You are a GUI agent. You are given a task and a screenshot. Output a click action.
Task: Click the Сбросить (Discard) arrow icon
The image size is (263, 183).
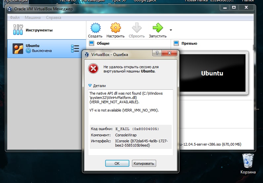[x=137, y=28]
